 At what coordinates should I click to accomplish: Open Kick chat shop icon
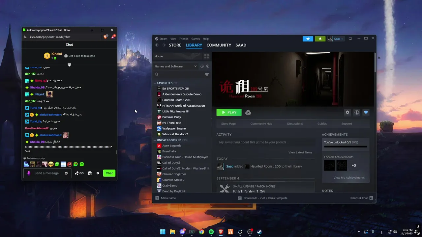pos(90,173)
